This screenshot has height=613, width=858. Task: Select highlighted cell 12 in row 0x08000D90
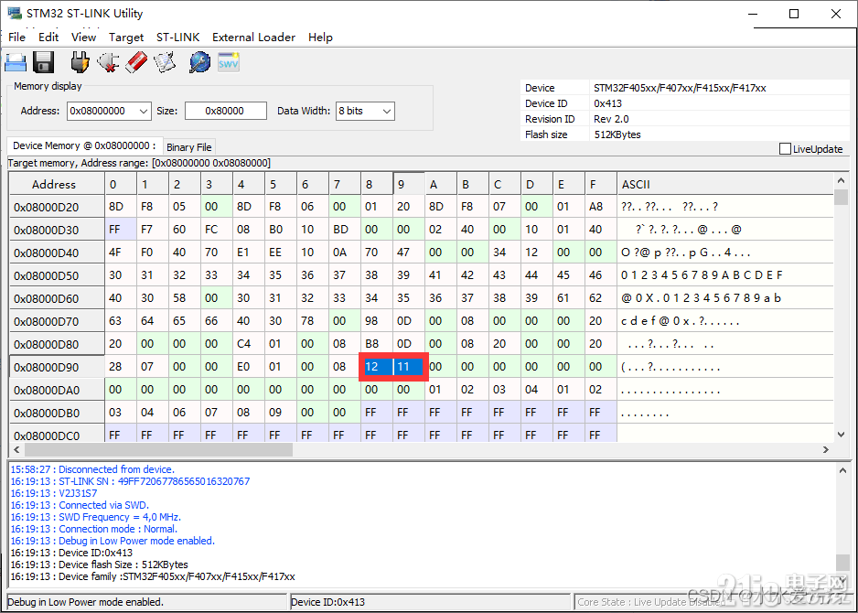pos(377,367)
